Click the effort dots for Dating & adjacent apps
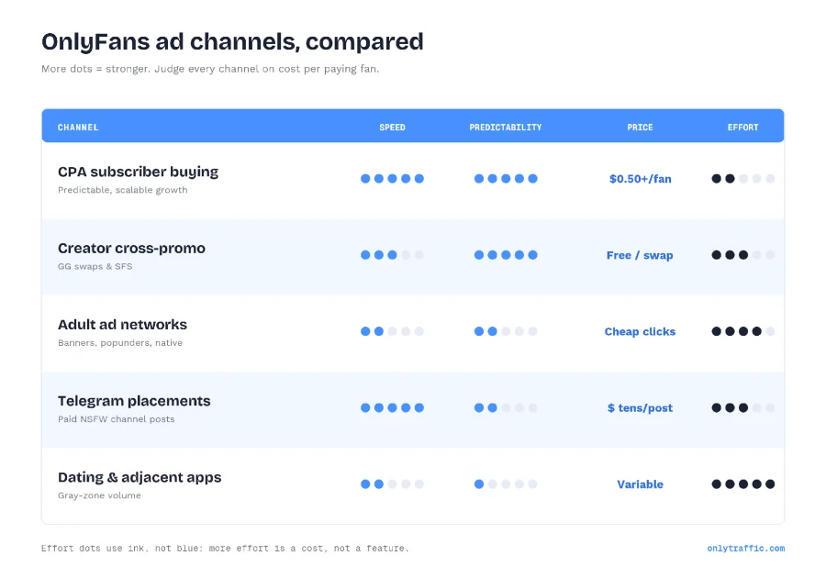Viewport: 826px width, 578px height. (742, 484)
